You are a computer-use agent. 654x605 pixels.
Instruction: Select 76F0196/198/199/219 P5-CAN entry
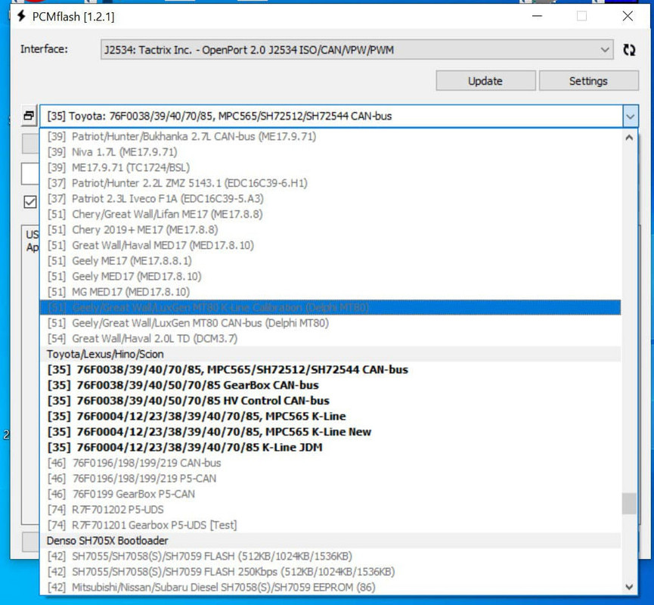click(330, 478)
